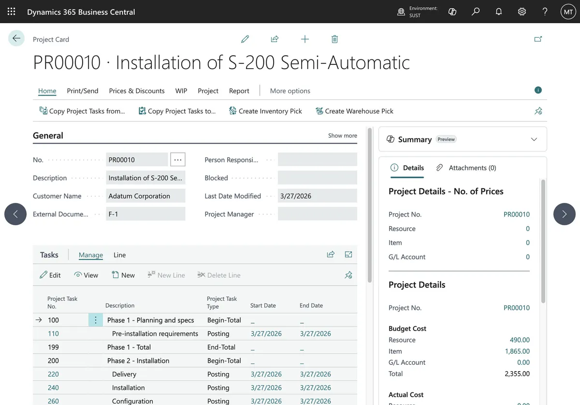Collapse the Summary panel chevron
This screenshot has height=405, width=580.
click(x=534, y=139)
